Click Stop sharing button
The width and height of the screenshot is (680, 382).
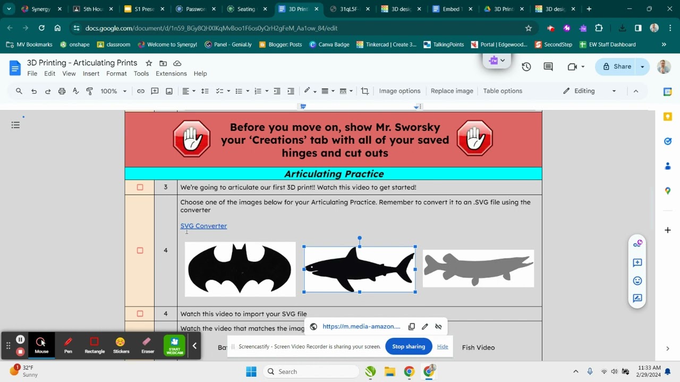click(409, 346)
